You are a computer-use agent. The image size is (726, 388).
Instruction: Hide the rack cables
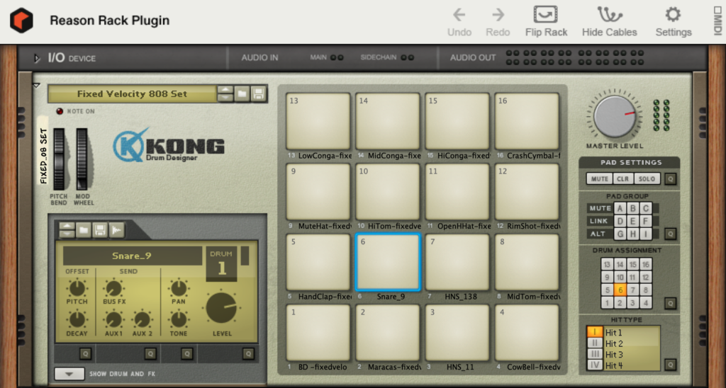[x=609, y=22]
